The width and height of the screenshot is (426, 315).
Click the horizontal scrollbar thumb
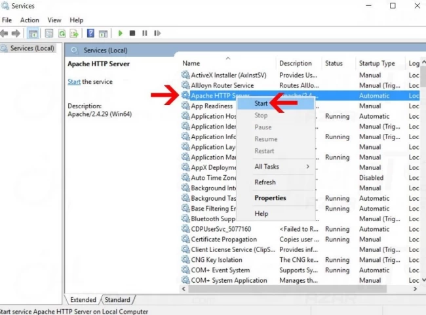click(288, 289)
